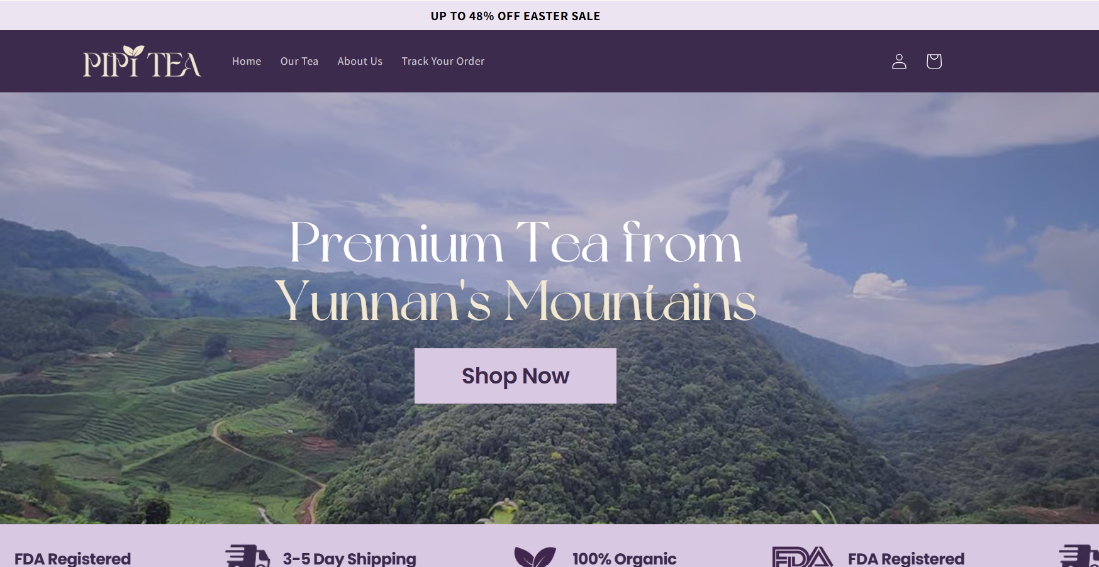This screenshot has width=1099, height=567.
Task: Go to the Home menu item
Action: tap(247, 61)
